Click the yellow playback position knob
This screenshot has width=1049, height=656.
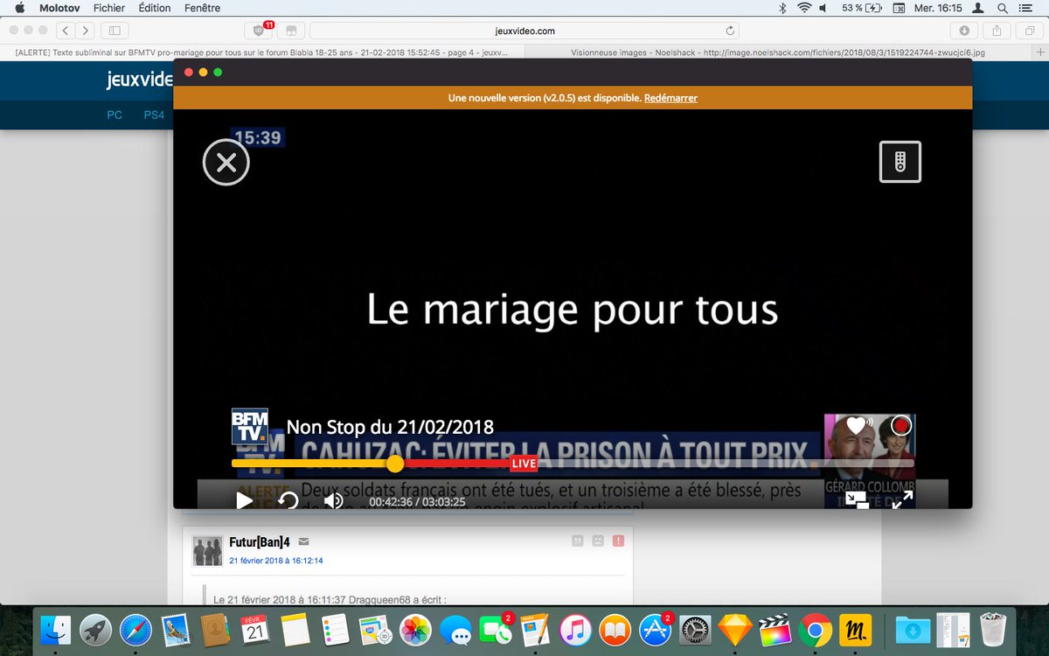coord(395,463)
